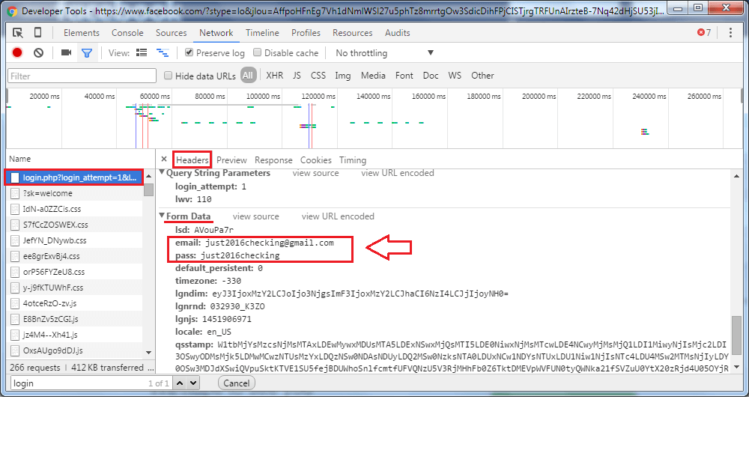Click the search box containing login
The width and height of the screenshot is (749, 474).
tap(91, 383)
